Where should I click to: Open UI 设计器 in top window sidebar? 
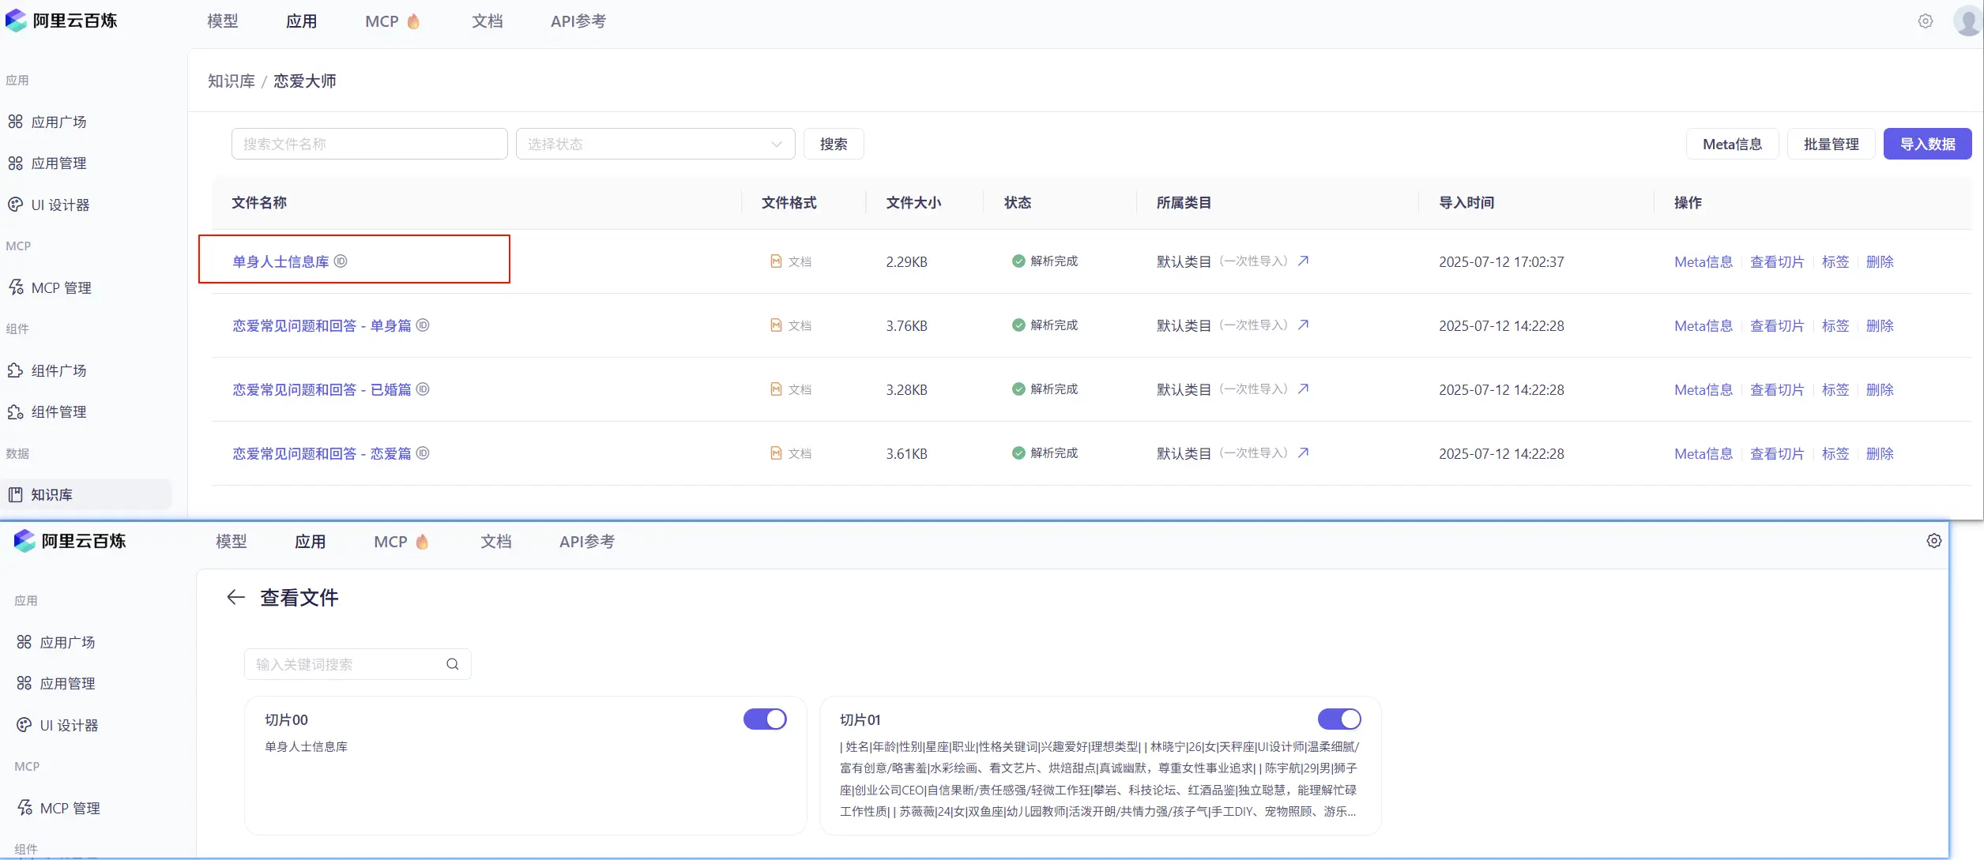click(x=49, y=205)
